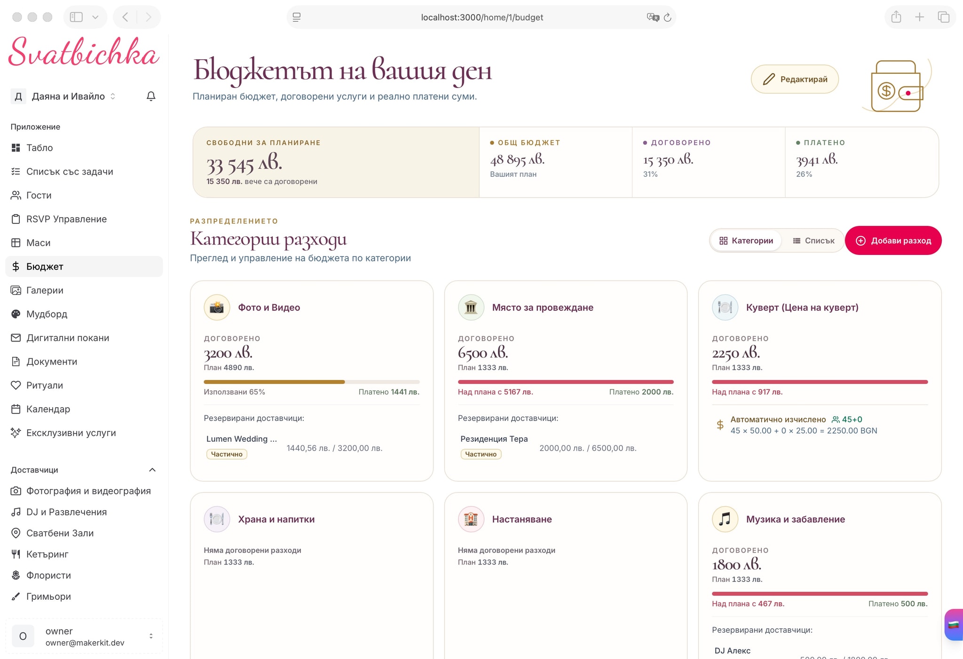Go forward in browser history
The image size is (963, 659).
click(149, 17)
